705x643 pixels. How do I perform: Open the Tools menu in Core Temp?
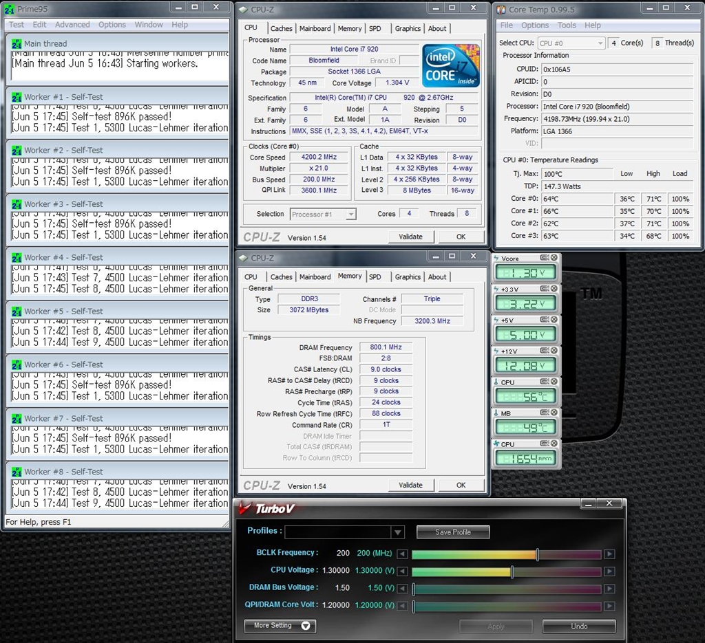coord(567,25)
